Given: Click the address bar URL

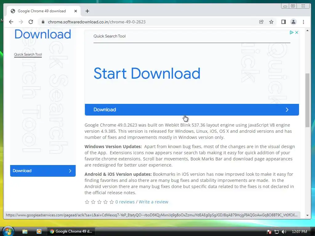Looking at the screenshot, I should pos(97,22).
